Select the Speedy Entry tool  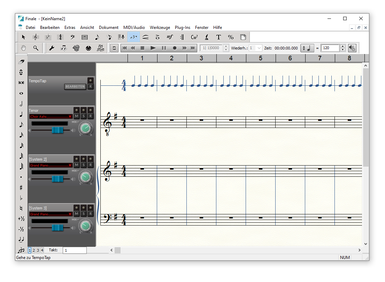[x=109, y=37]
